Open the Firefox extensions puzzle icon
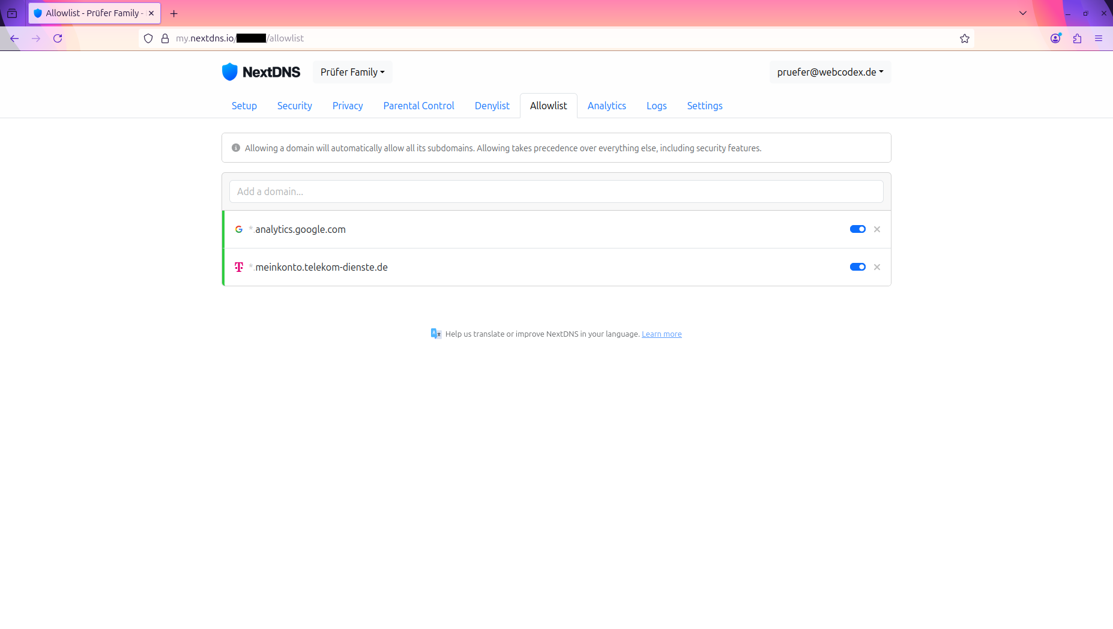1113x629 pixels. 1076,38
